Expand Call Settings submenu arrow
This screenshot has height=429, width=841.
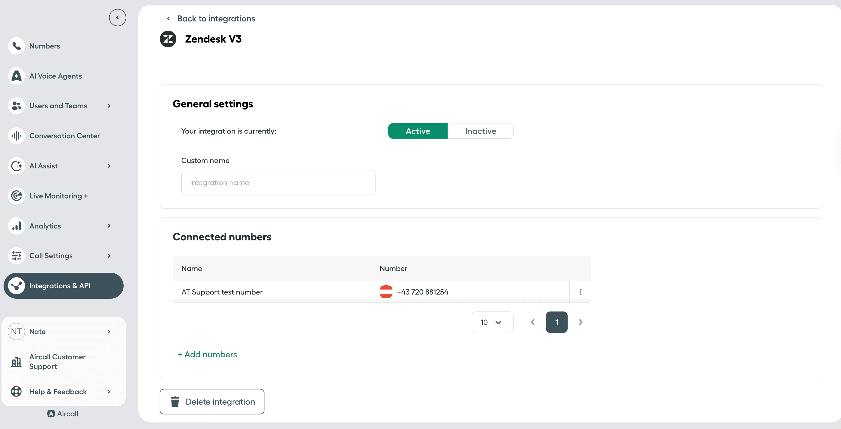[x=109, y=256]
